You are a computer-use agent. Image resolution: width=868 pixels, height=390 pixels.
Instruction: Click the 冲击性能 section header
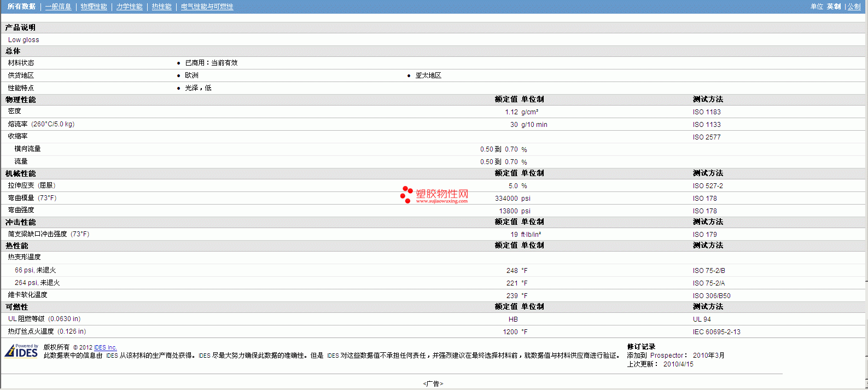(x=21, y=222)
